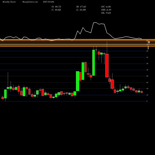Click the 'Monthly Charts' title text

click(x=9, y=2)
